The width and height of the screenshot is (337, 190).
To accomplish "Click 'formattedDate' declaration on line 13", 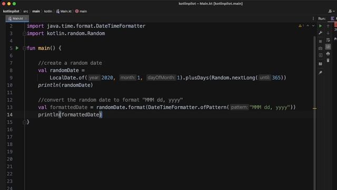I will (69, 107).
